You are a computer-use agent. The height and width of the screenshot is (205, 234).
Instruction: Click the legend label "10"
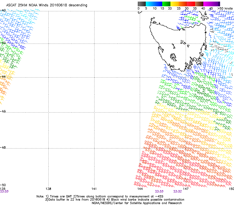[155, 9]
